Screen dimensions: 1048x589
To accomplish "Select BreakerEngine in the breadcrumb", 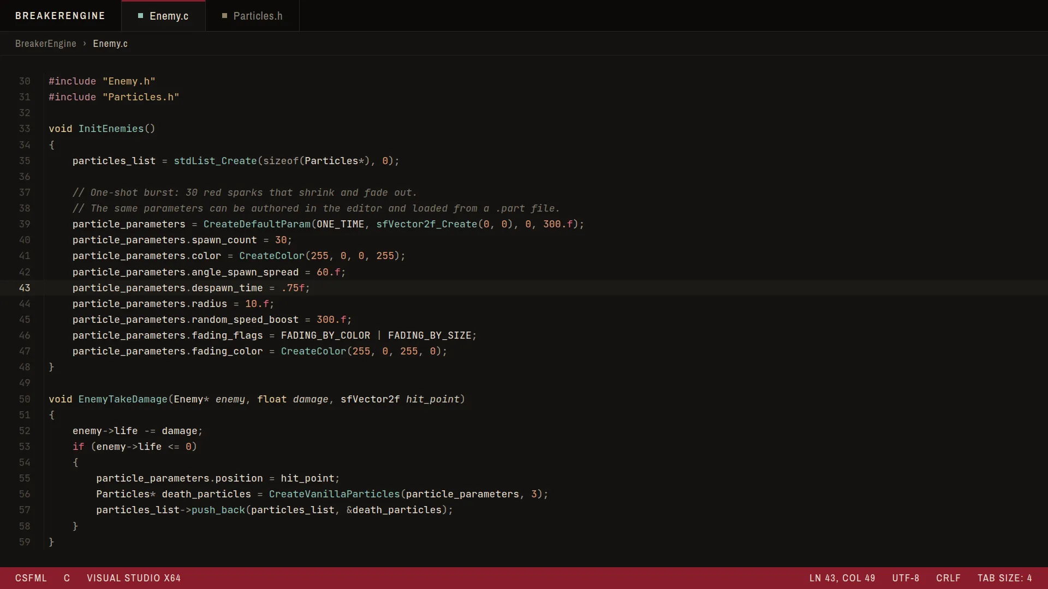I will pyautogui.click(x=46, y=44).
